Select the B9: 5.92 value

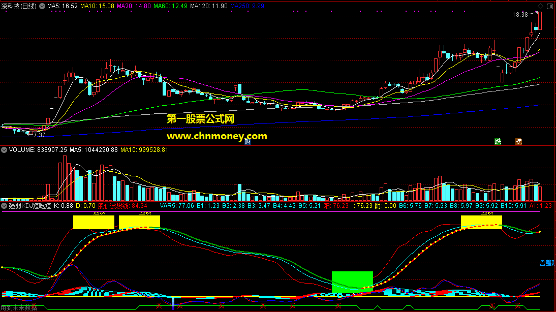[x=487, y=206]
